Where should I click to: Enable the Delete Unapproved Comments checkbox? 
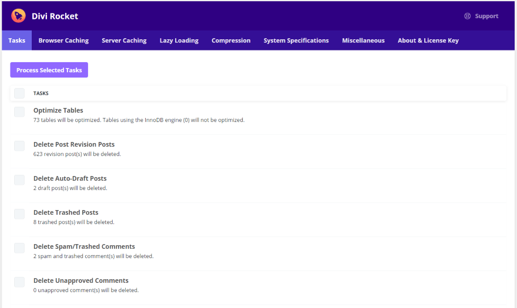pyautogui.click(x=19, y=282)
